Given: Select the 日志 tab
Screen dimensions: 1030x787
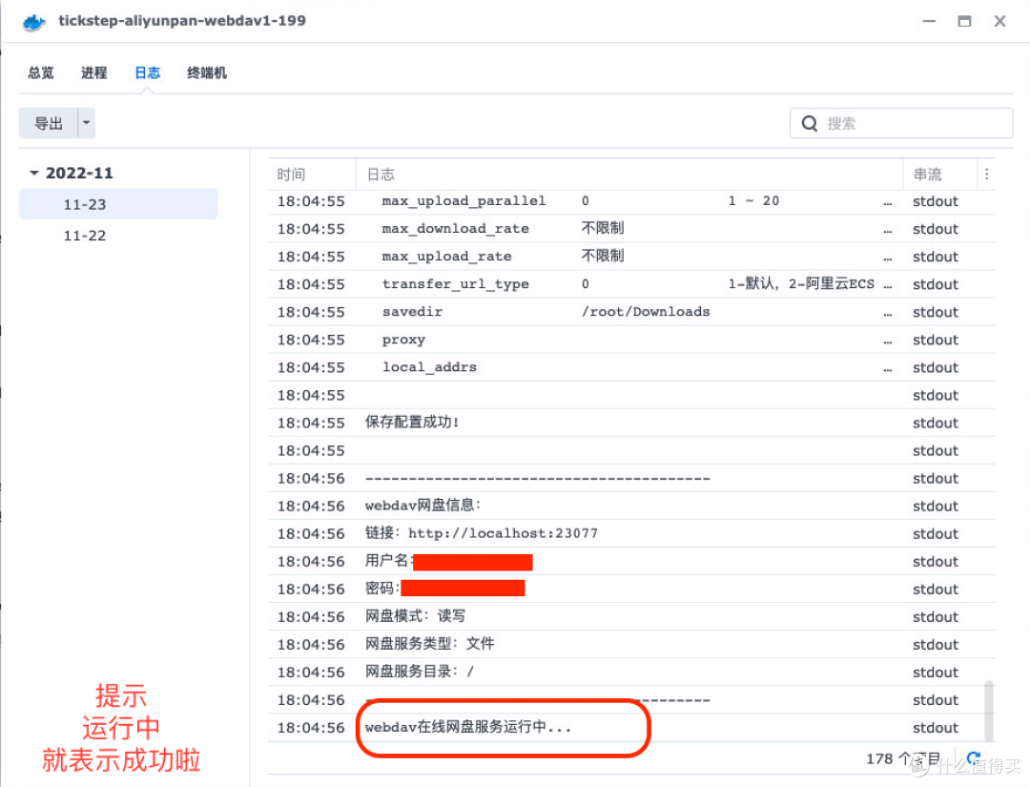Looking at the screenshot, I should pyautogui.click(x=147, y=72).
